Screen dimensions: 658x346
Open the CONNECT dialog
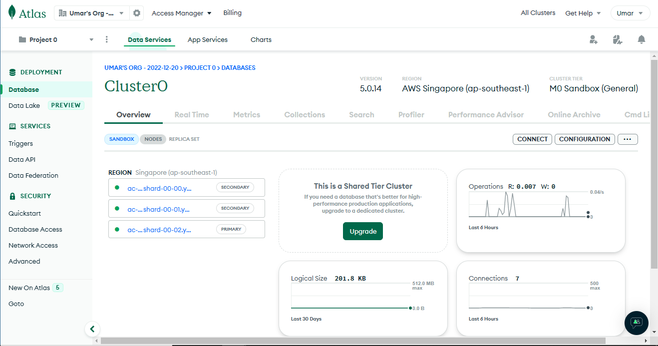(532, 139)
